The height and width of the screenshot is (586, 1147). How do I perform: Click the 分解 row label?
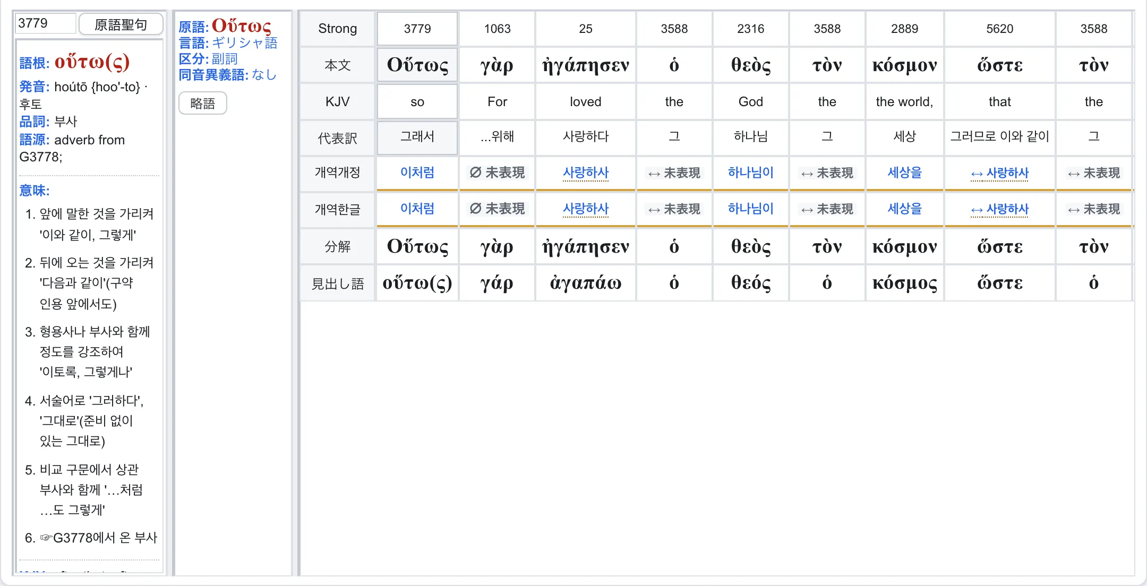(x=337, y=247)
